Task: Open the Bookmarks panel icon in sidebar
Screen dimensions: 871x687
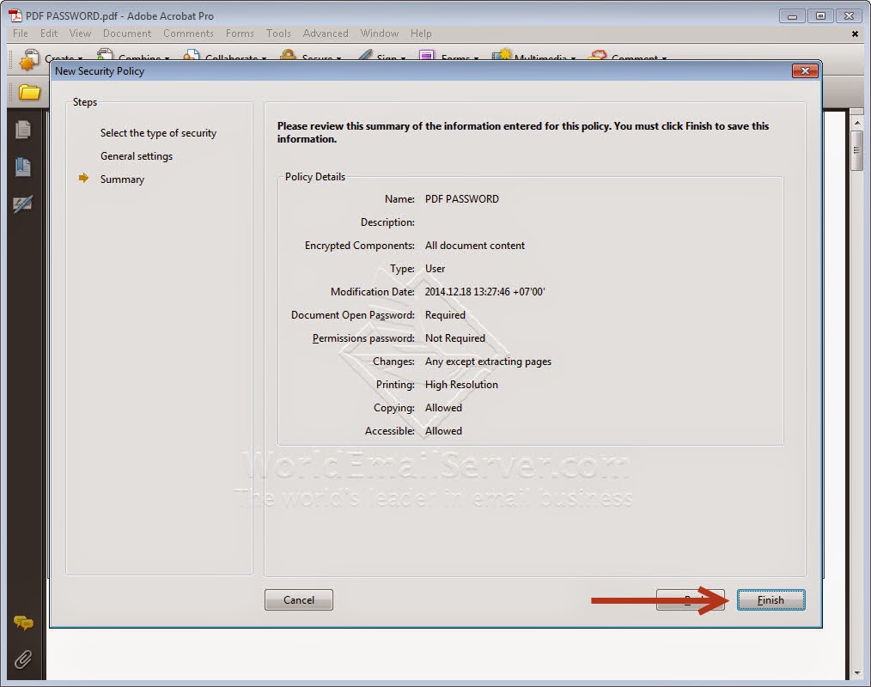Action: [x=23, y=167]
